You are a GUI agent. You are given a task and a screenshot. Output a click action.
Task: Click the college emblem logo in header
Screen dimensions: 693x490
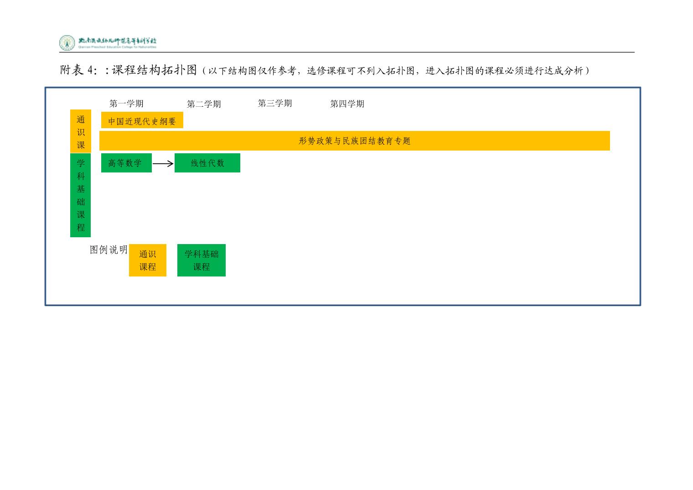[x=67, y=43]
